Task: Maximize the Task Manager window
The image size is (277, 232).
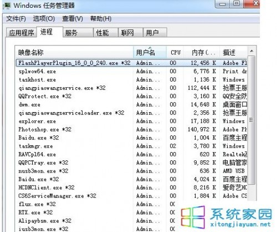Action: (x=237, y=4)
